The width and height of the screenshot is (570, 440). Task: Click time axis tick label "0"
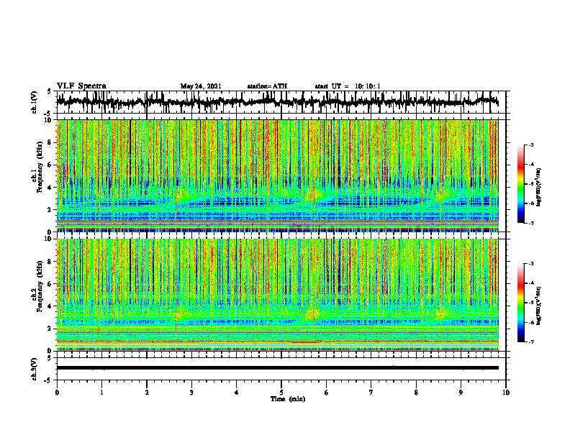point(57,393)
